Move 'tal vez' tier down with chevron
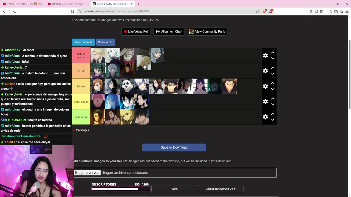This screenshot has width=351, height=197. click(273, 89)
